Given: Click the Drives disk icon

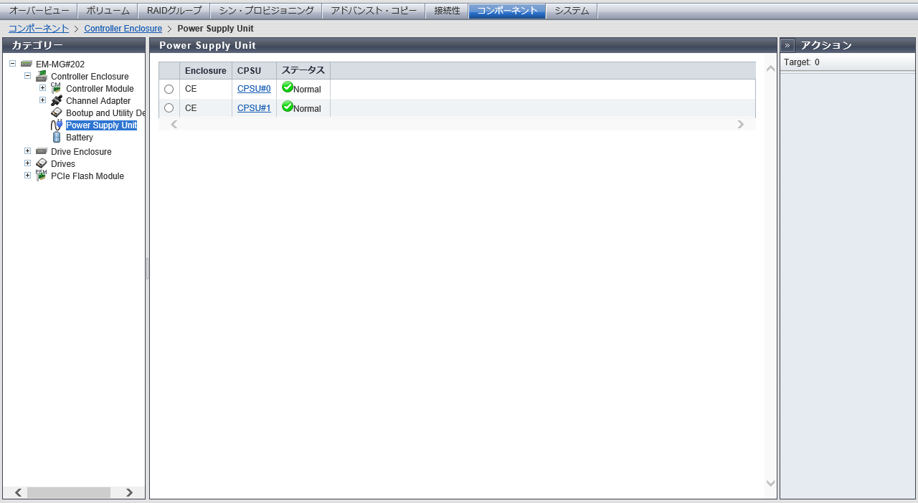Looking at the screenshot, I should pos(42,164).
